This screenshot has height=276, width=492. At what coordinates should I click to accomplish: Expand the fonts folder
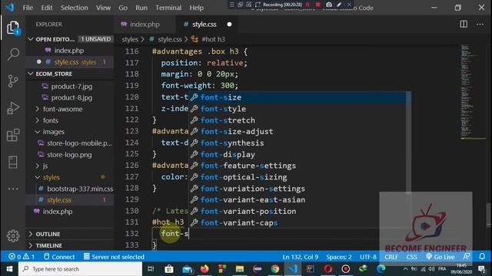point(51,120)
